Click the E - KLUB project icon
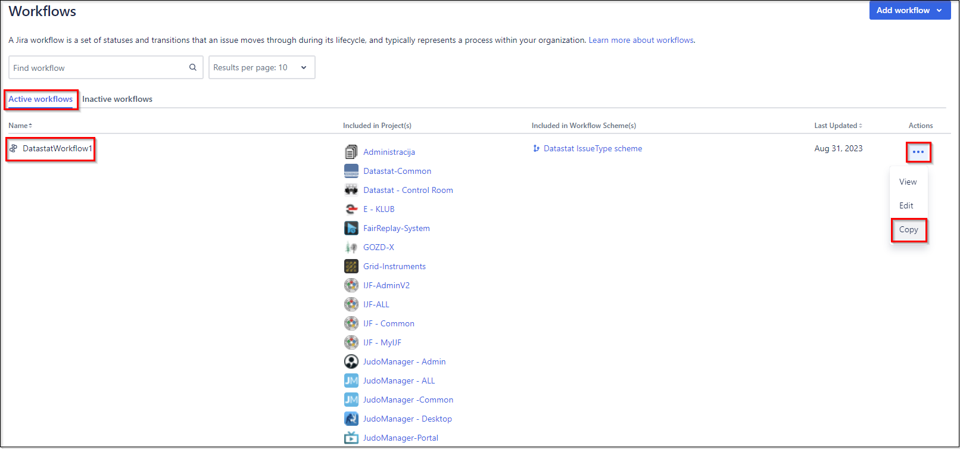This screenshot has width=960, height=449. (x=351, y=209)
